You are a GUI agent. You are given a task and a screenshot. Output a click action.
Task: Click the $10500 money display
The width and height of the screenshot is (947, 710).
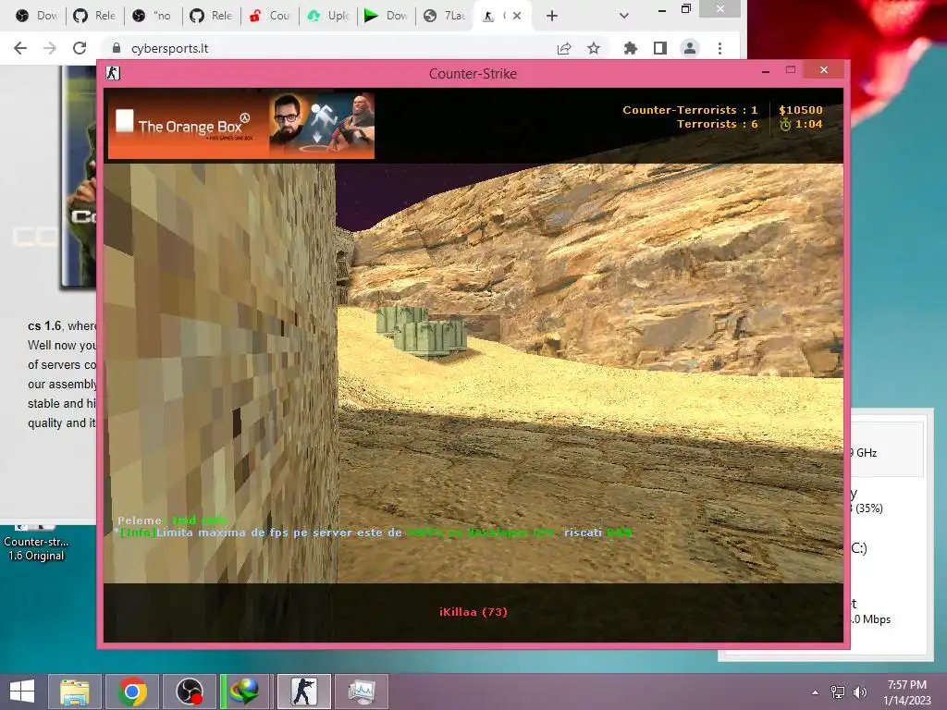(800, 110)
